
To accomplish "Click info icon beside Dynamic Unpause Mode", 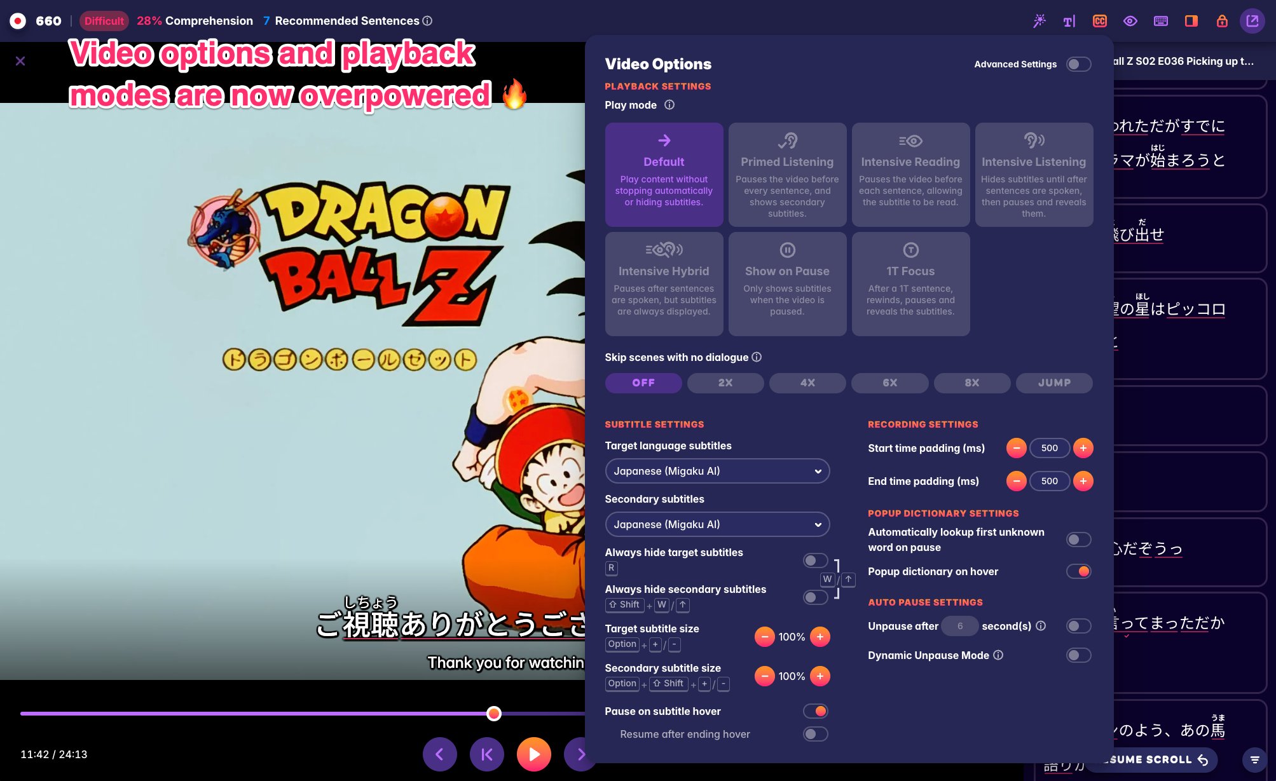I will coord(998,655).
